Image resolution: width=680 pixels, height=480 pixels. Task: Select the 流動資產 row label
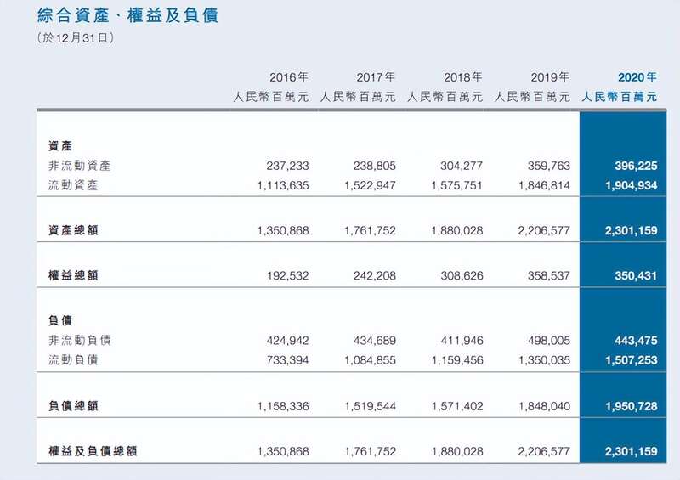pyautogui.click(x=73, y=185)
